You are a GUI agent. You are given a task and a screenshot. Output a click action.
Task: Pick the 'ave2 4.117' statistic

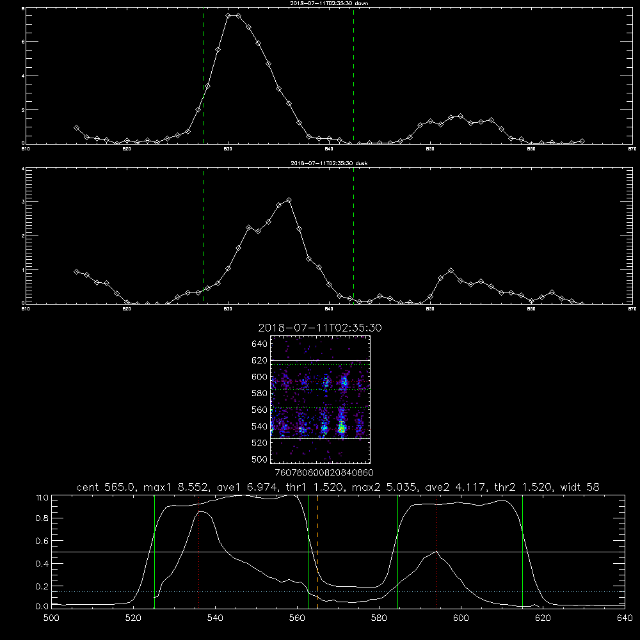[x=454, y=487]
